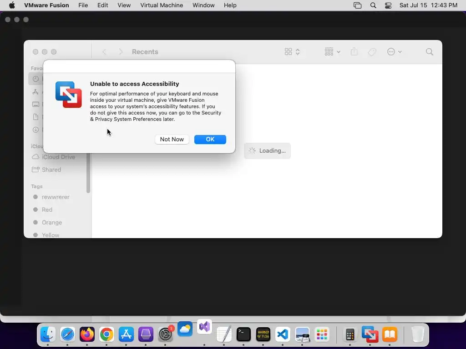Open Launchpad from the Dock
466x349 pixels.
[x=322, y=334]
